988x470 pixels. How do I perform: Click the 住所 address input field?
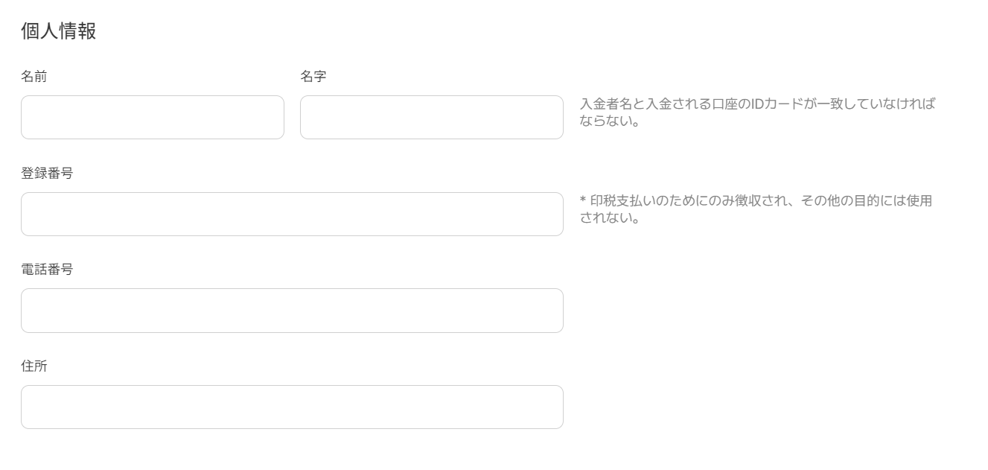click(x=292, y=407)
